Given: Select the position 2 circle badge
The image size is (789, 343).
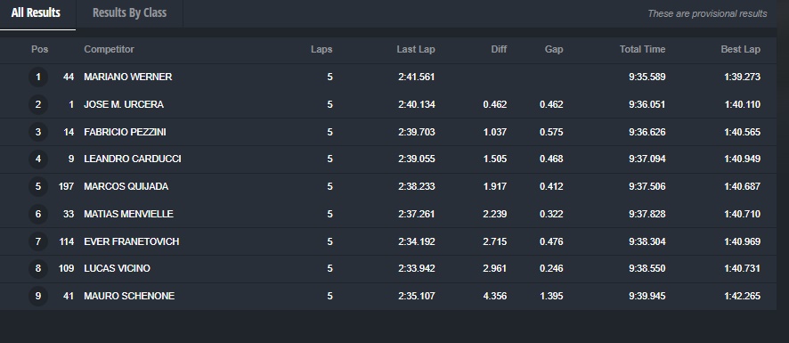Looking at the screenshot, I should (38, 105).
